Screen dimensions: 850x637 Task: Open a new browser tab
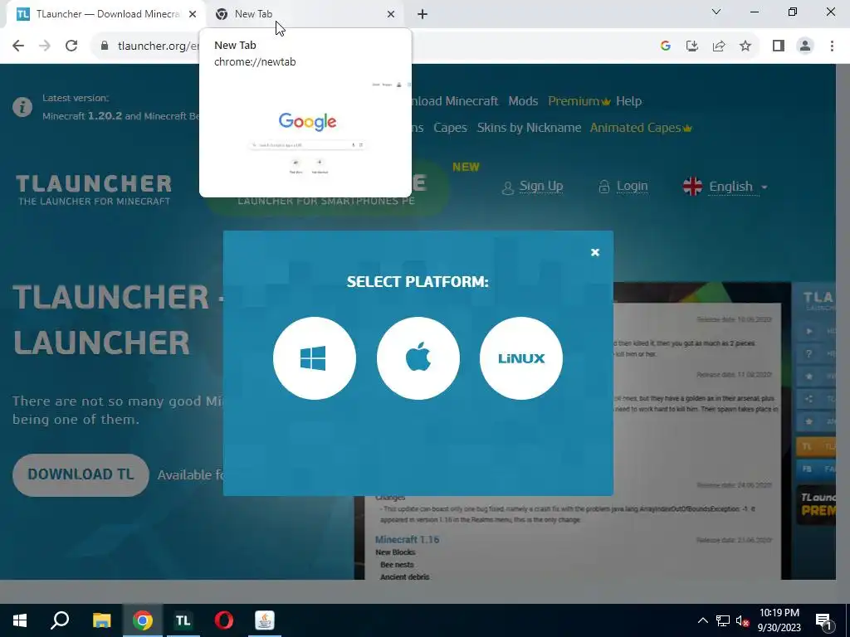[423, 15]
